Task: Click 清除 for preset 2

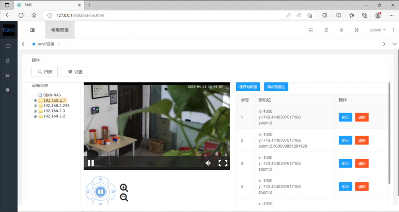Action: click(362, 140)
